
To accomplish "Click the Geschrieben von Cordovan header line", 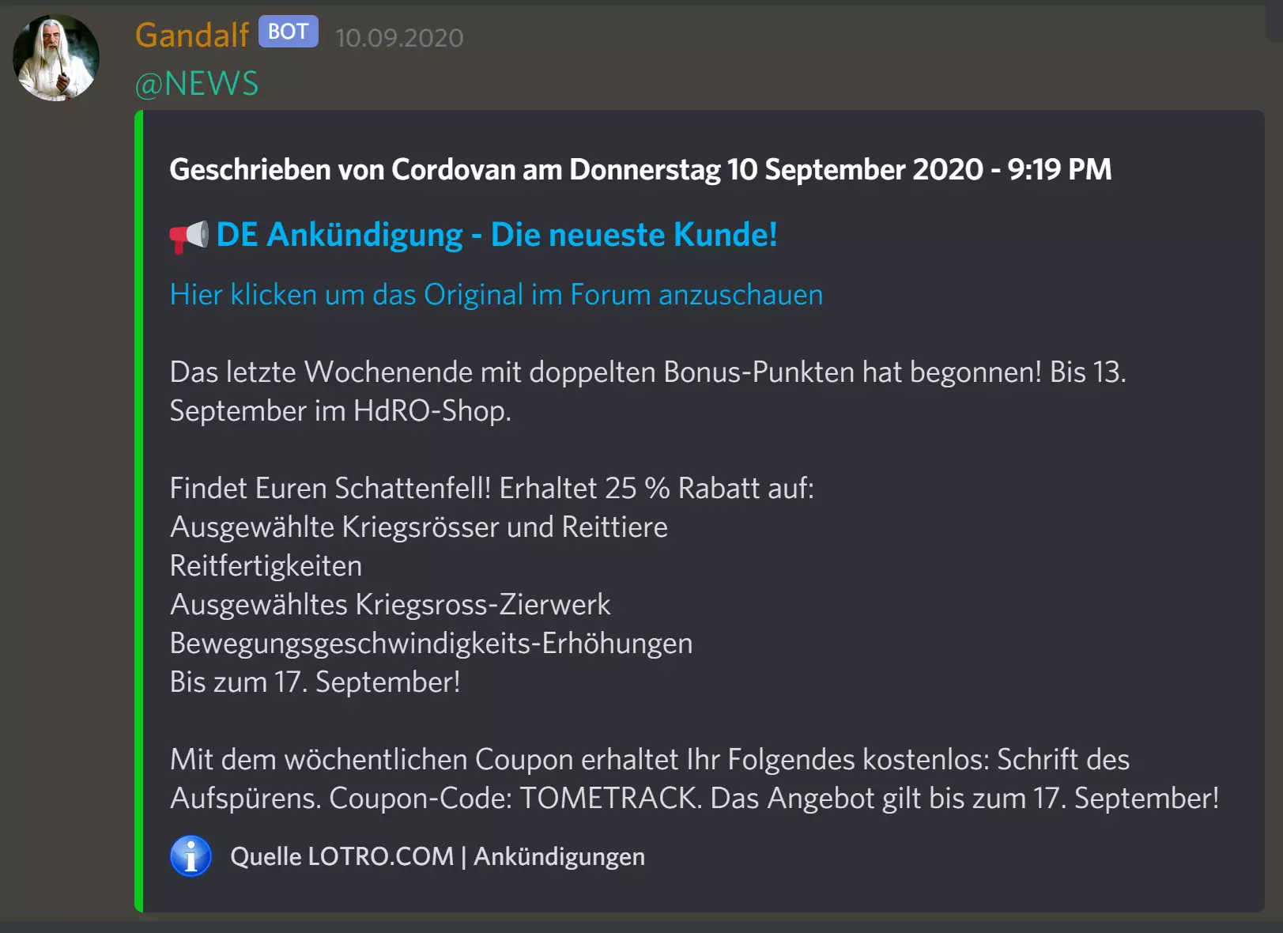I will click(640, 169).
